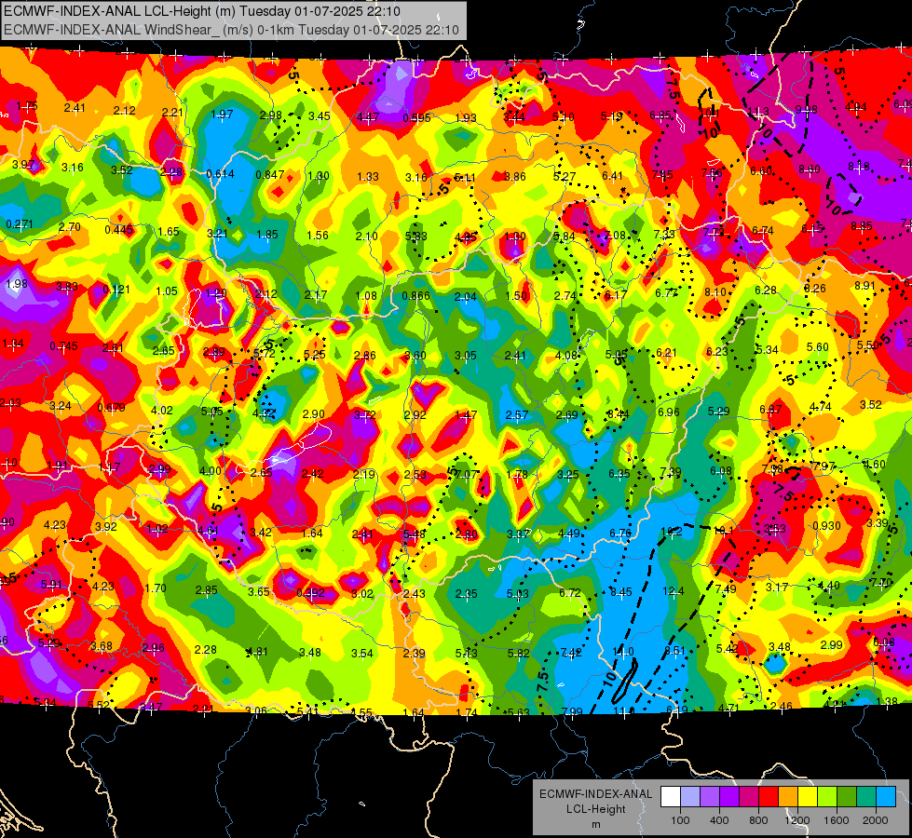The height and width of the screenshot is (838, 912).
Task: Click the WindShear 0-1km title line
Action: [231, 30]
